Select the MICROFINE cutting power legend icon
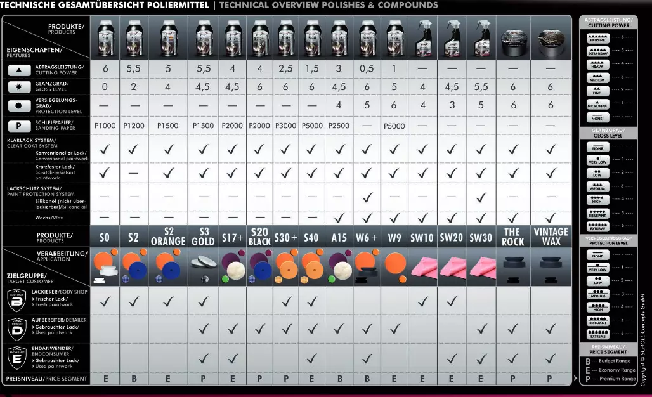652x397 pixels. pyautogui.click(x=598, y=105)
